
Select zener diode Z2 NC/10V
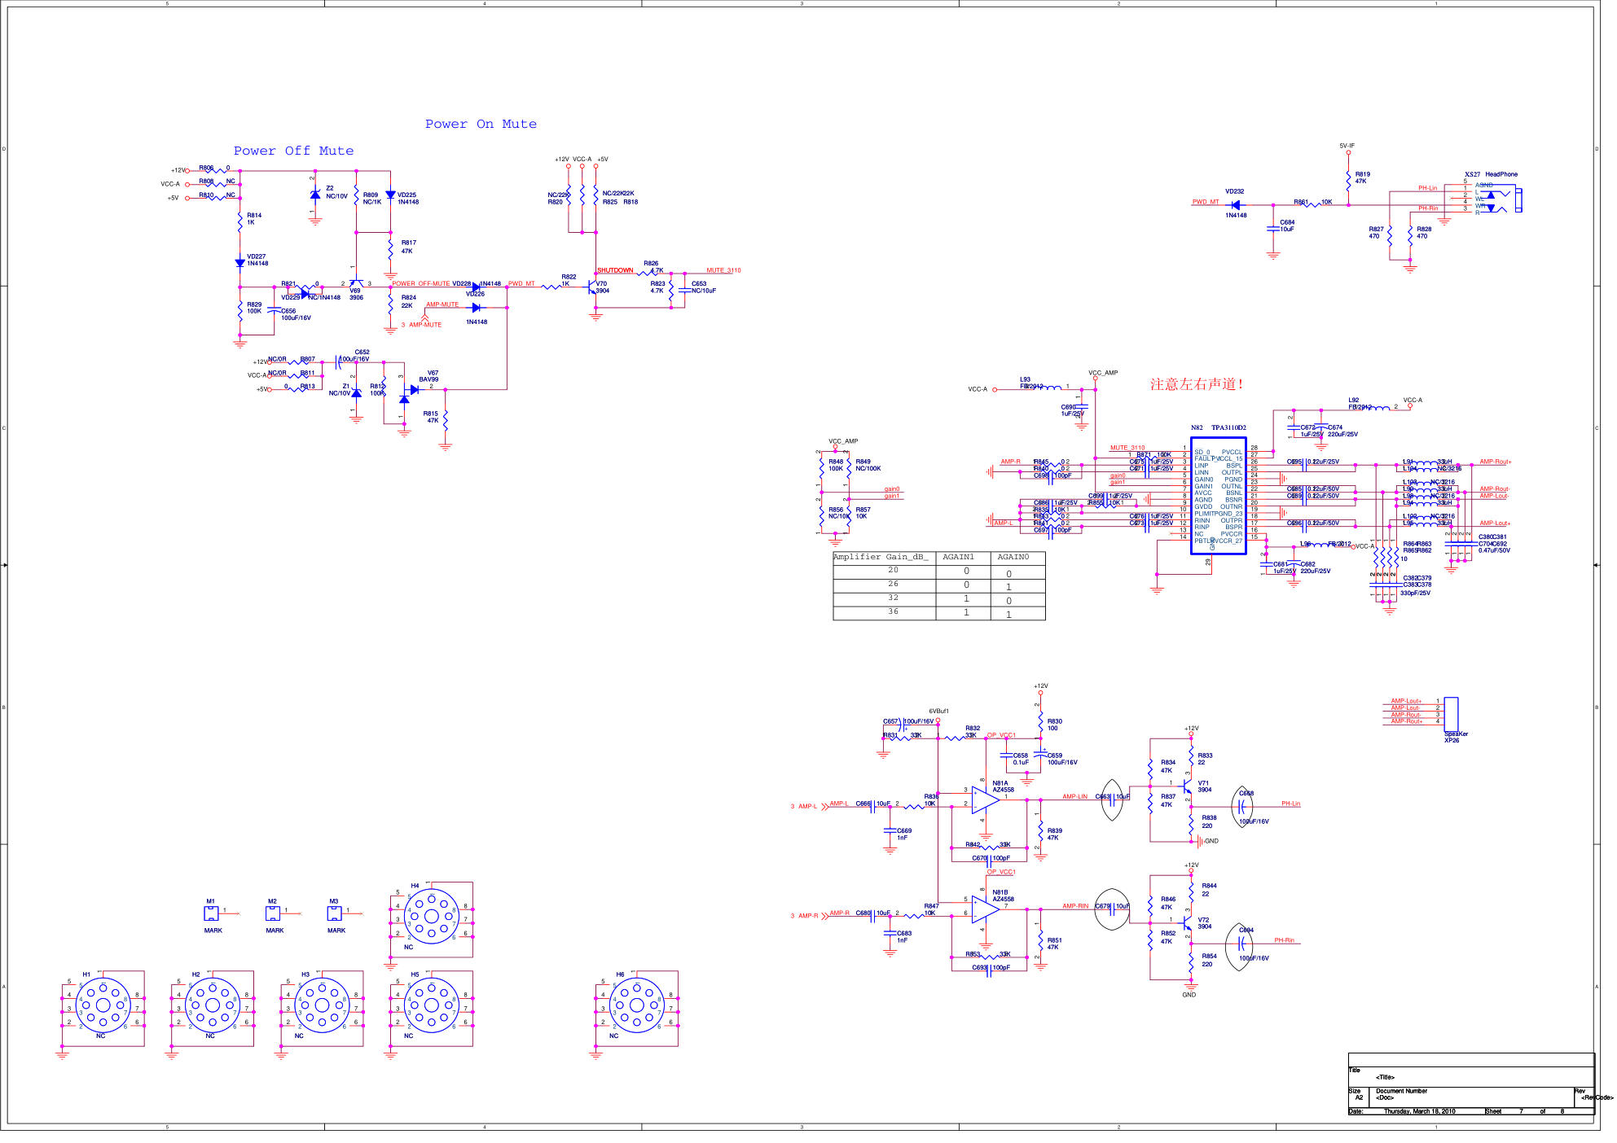click(x=315, y=195)
